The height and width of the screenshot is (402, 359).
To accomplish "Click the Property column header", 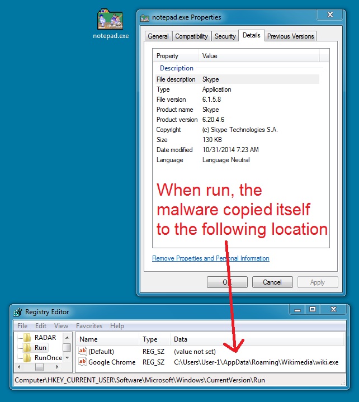I will [176, 56].
